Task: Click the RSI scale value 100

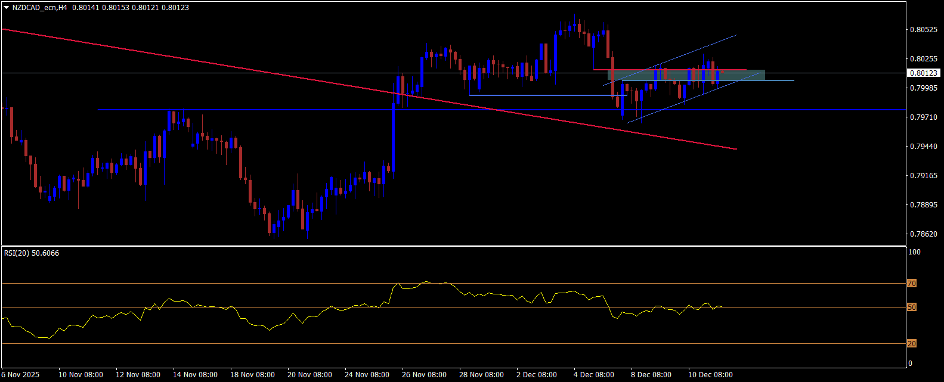Action: [914, 252]
